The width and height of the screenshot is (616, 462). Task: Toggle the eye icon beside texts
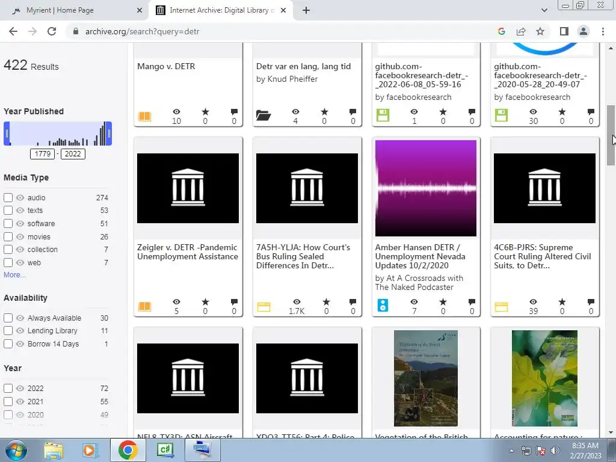(x=20, y=210)
